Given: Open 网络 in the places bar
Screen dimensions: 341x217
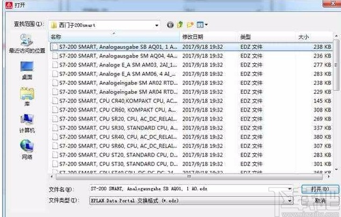Looking at the screenshot, I should 27,149.
